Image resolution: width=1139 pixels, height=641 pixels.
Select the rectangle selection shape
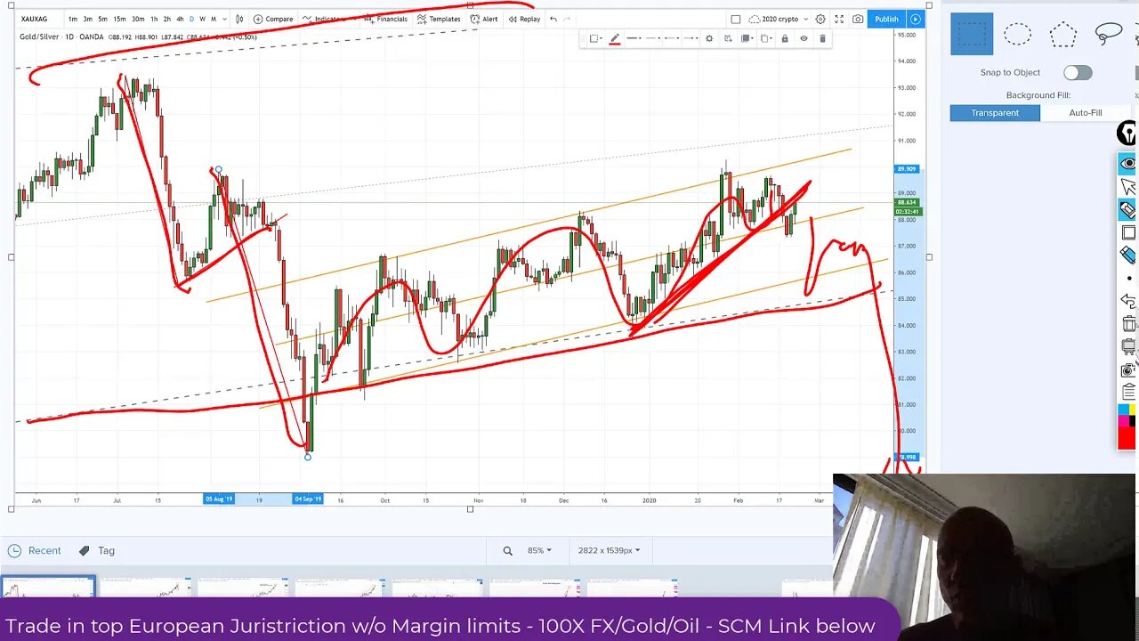pos(972,35)
